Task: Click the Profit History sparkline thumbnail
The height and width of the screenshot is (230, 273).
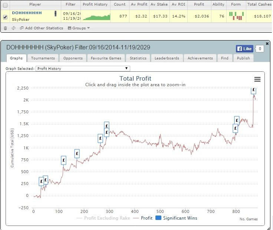Action: pyautogui.click(x=96, y=17)
